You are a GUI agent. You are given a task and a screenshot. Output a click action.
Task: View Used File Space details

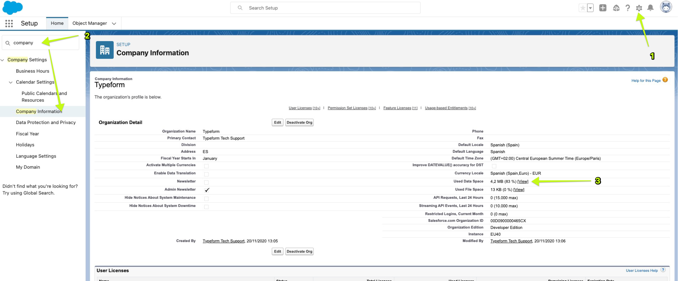click(519, 190)
